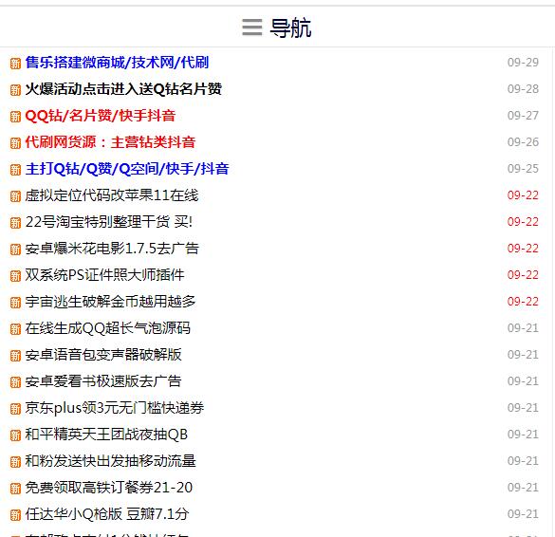Viewport: 555px width, 537px height.
Task: Click the new-post icon beside 虚拟定位代码
Action: [x=15, y=196]
